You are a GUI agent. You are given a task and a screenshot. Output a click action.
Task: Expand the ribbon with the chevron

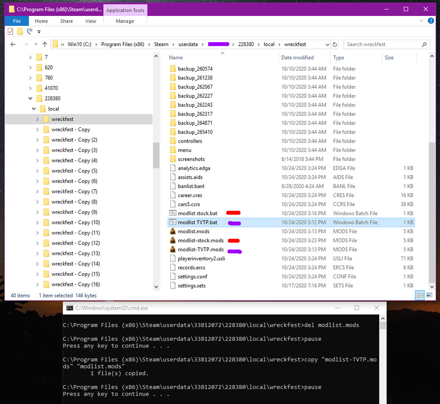coord(421,21)
